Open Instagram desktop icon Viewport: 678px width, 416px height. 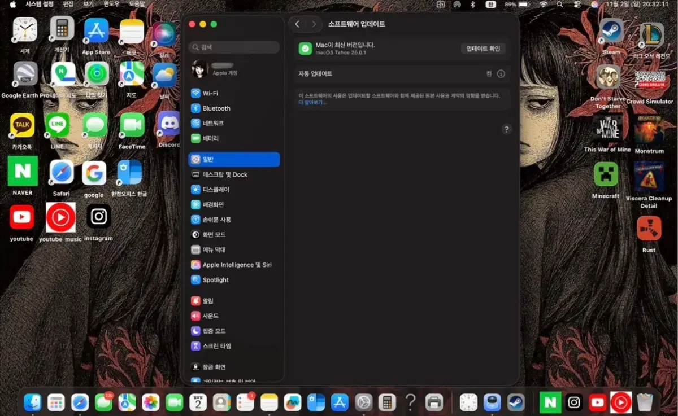click(x=98, y=216)
